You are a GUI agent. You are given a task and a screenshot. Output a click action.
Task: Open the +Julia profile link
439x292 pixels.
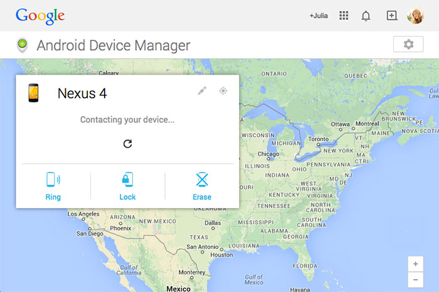click(319, 16)
